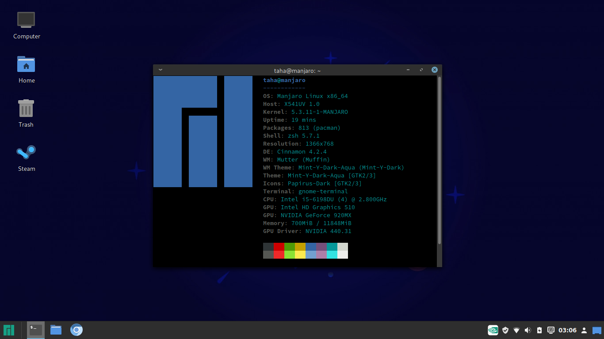The width and height of the screenshot is (604, 339).
Task: Click the shield update notifier tray icon
Action: click(505, 330)
